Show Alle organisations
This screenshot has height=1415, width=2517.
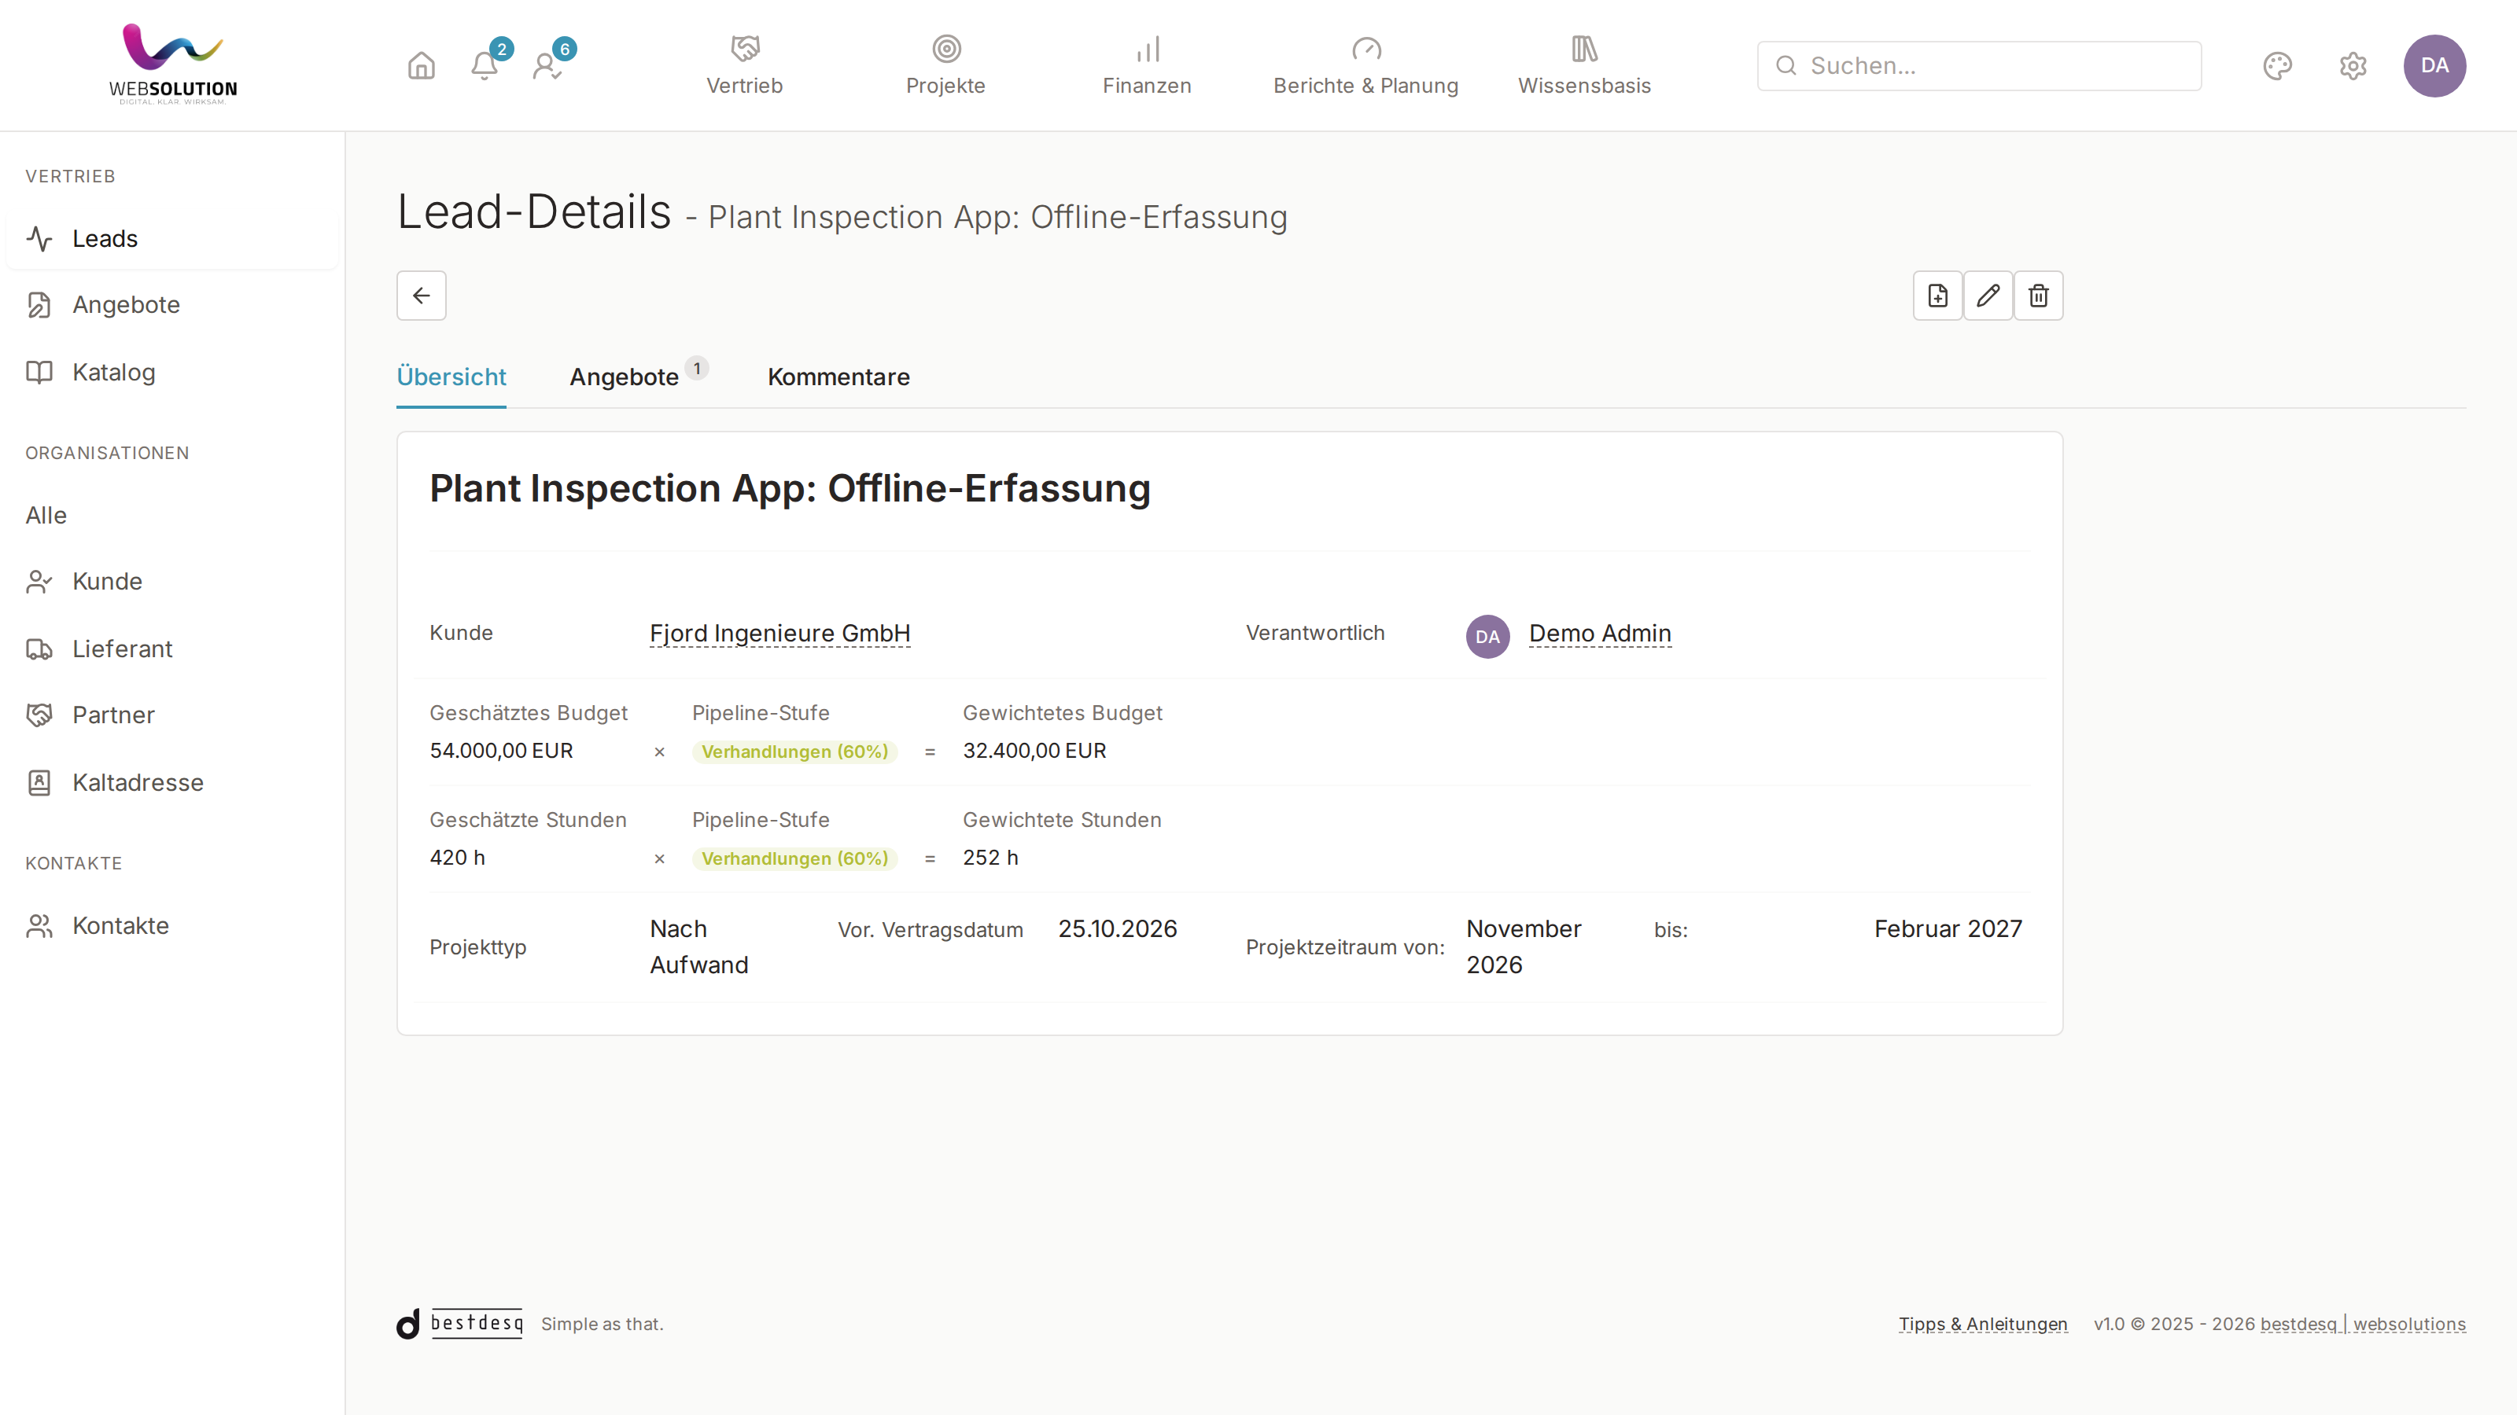46,515
